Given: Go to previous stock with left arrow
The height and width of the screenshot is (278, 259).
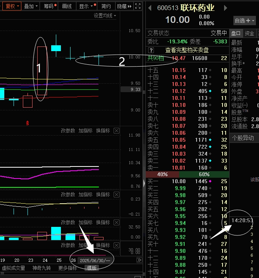Looking at the screenshot, I should 150,8.
